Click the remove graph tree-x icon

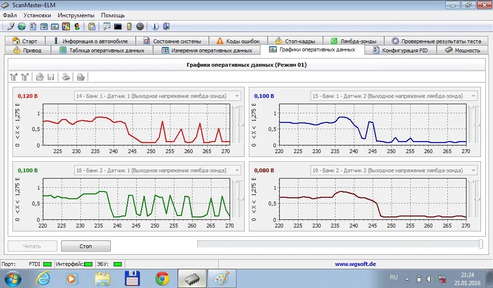coord(25,77)
